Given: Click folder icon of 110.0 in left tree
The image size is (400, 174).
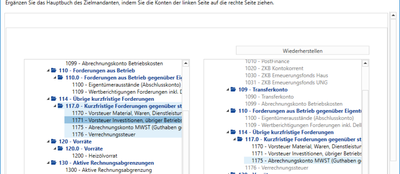Looking at the screenshot, I should [60, 77].
